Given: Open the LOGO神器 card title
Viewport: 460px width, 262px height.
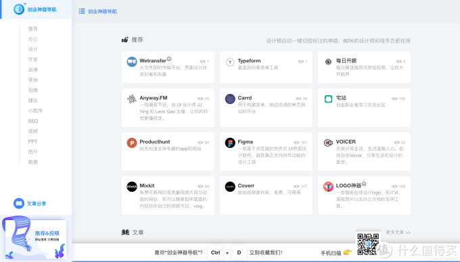Looking at the screenshot, I should (x=348, y=186).
